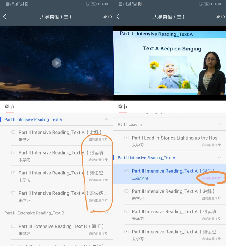
Task: Select the active Text A (词汇) lesson
Action: coord(169,174)
